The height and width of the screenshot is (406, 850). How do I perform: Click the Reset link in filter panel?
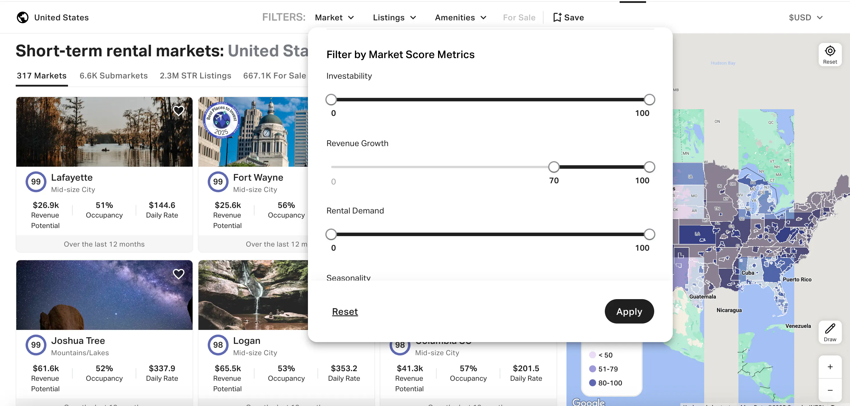tap(345, 312)
